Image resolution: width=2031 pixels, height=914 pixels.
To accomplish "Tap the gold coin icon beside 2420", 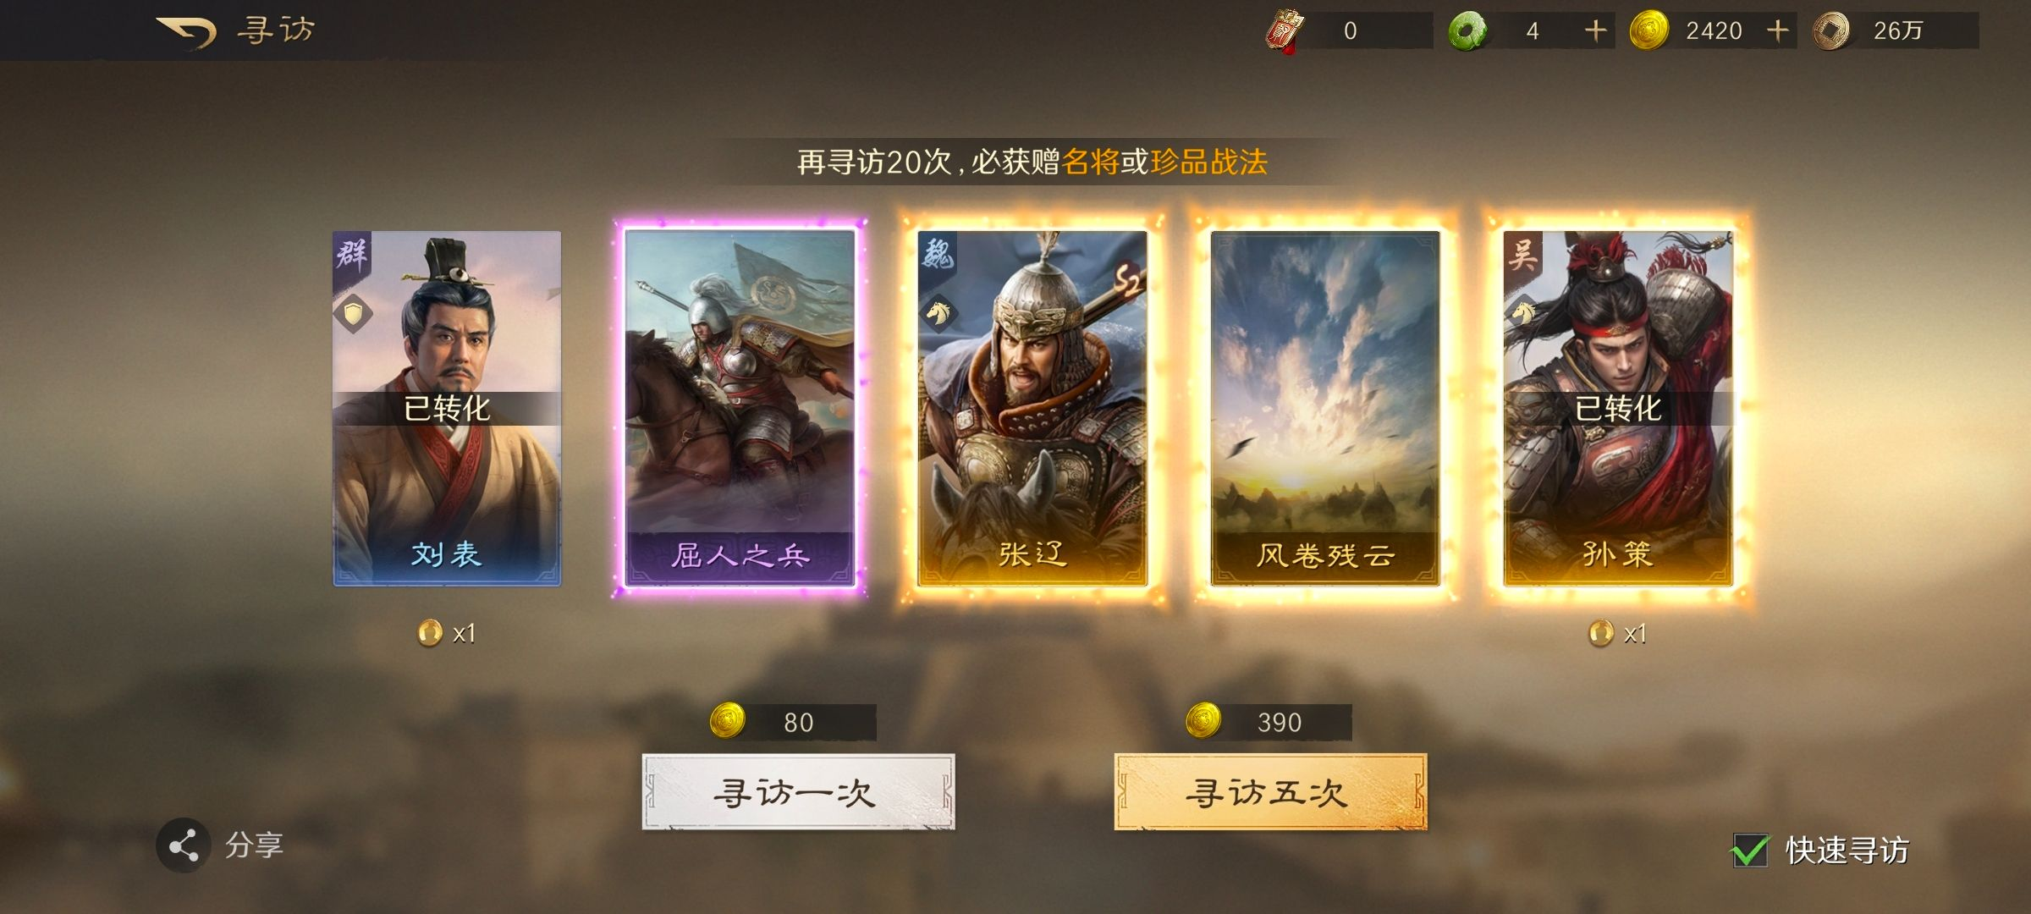I will (x=1648, y=31).
